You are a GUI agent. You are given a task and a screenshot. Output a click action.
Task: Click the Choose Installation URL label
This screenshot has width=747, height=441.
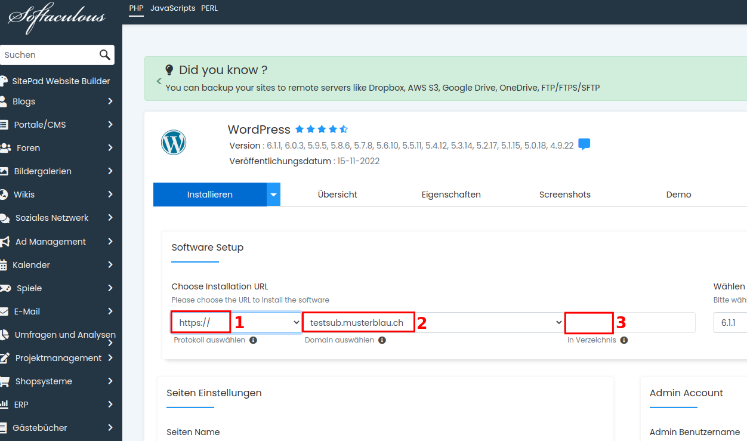(220, 286)
